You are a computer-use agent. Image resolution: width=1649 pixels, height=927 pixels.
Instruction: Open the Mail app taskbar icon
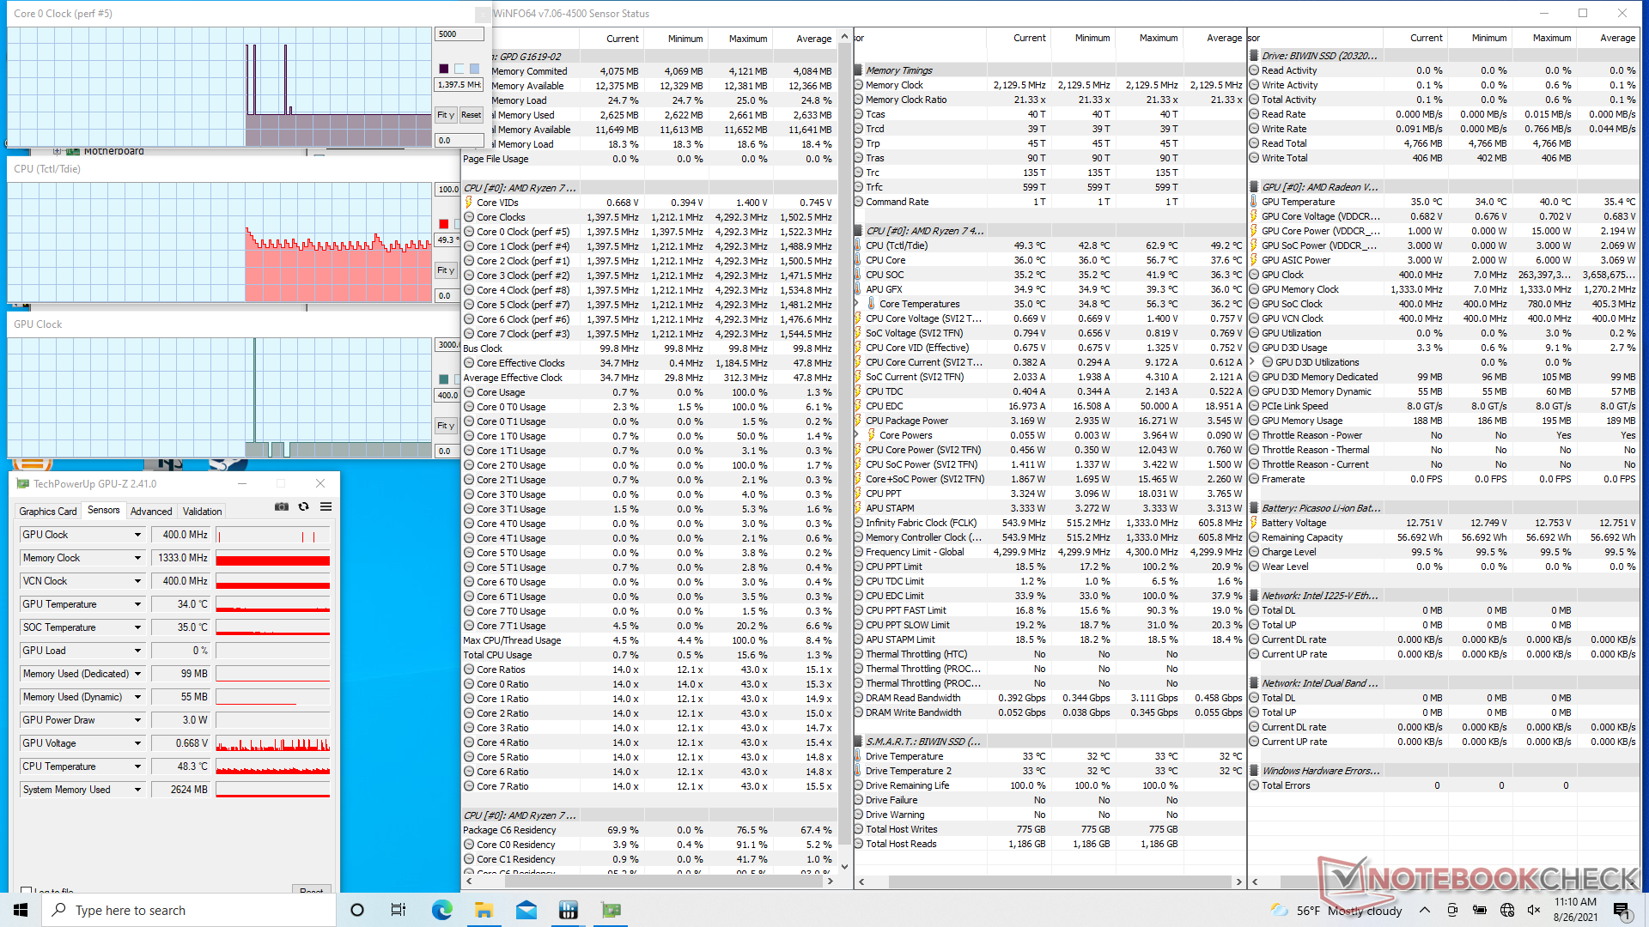[526, 910]
